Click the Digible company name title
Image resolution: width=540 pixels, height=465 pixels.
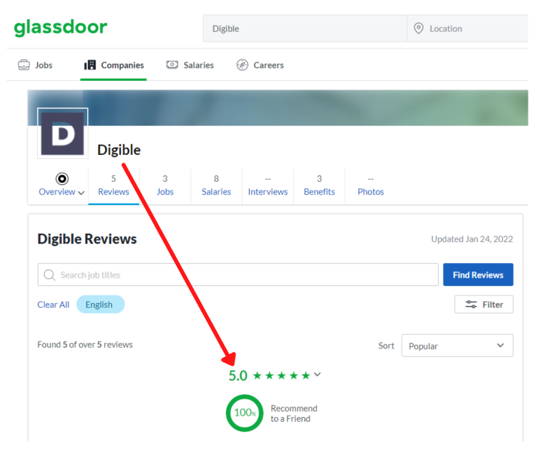(x=119, y=150)
